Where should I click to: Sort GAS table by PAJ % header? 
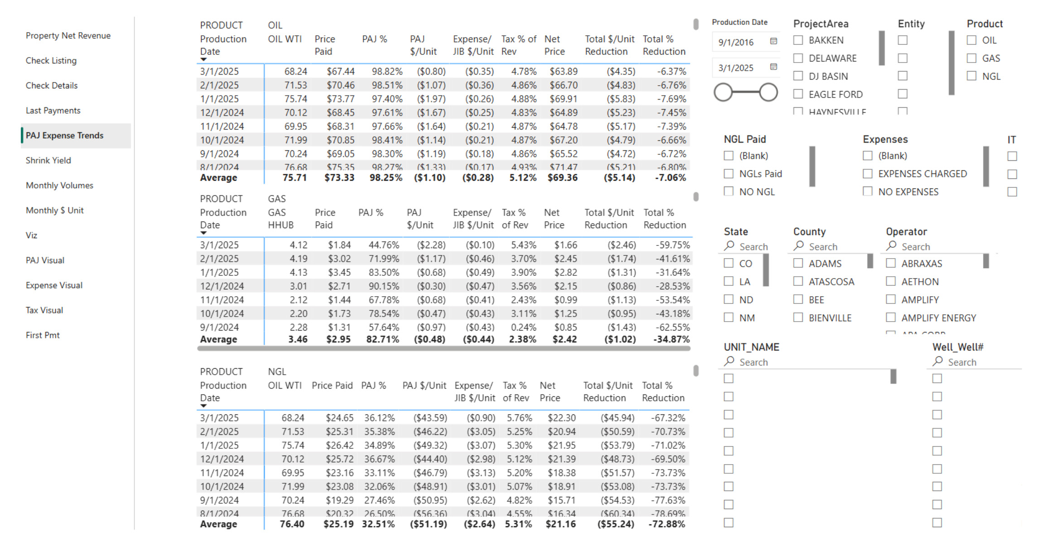tap(371, 212)
